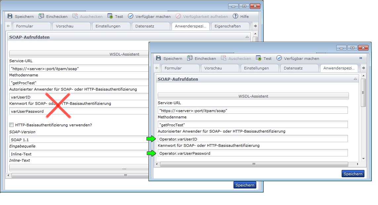
Task: Click scroll left arrow in back window
Action: click(9, 175)
